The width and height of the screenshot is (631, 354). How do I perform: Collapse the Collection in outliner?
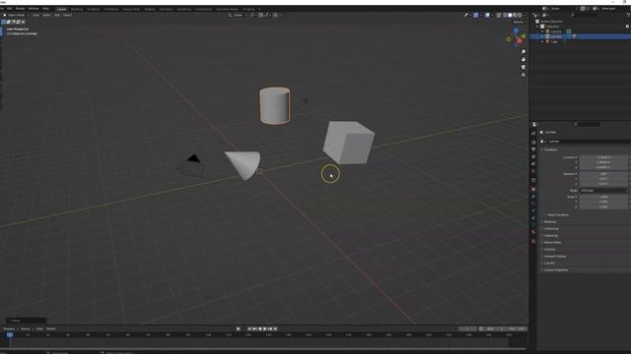[538, 27]
